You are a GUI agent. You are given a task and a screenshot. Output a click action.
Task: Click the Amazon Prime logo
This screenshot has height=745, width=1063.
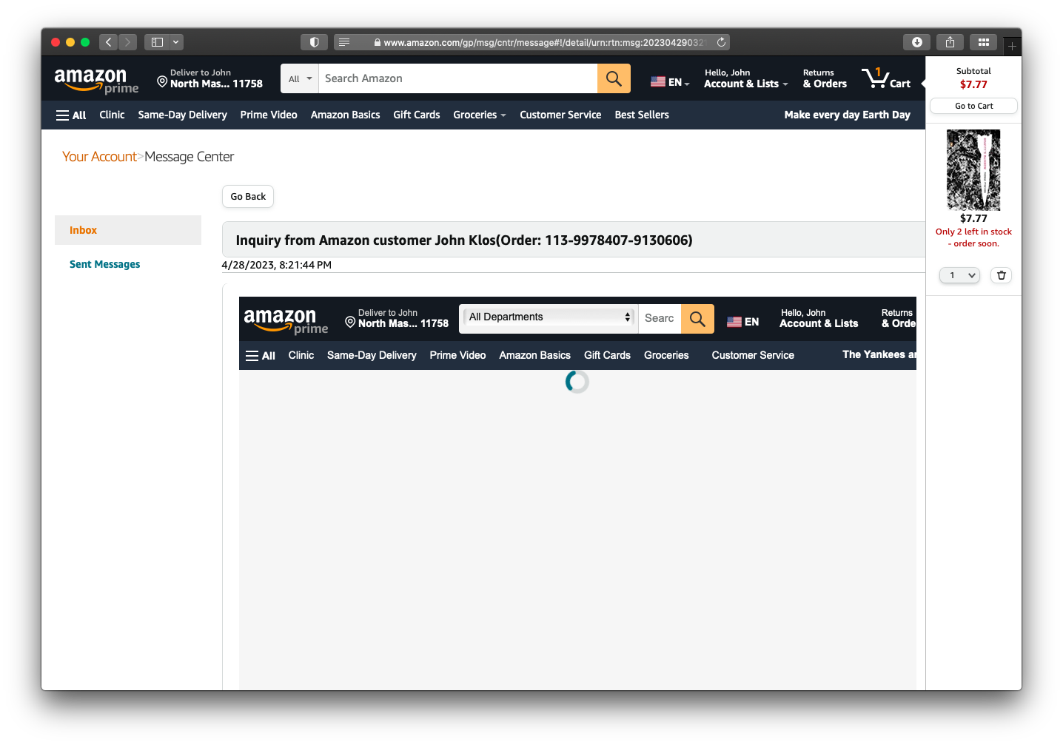point(95,80)
